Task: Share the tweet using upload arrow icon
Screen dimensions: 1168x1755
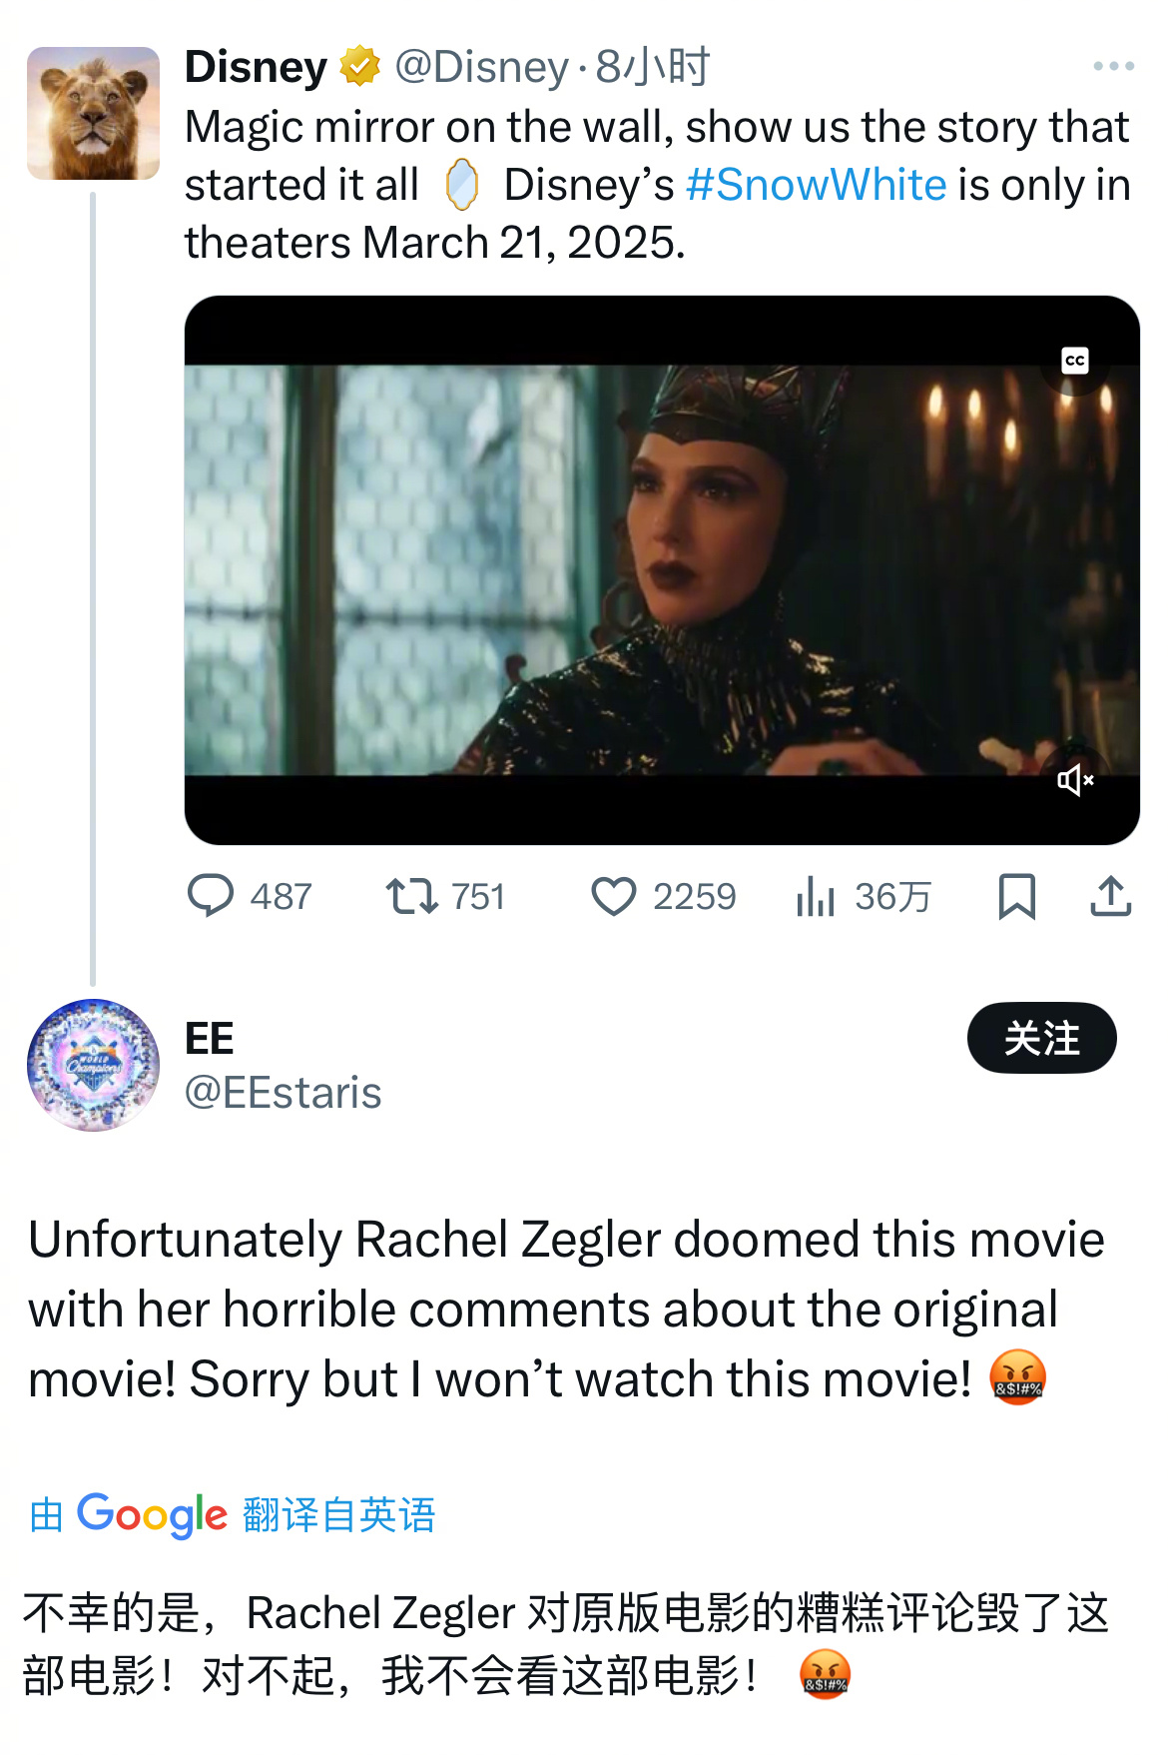Action: pyautogui.click(x=1110, y=896)
